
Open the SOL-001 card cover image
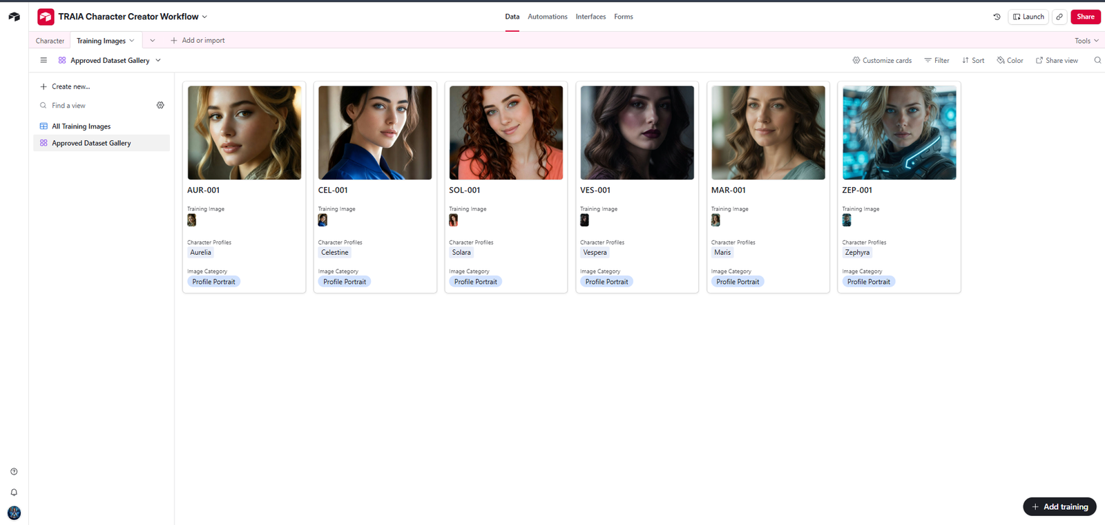506,133
